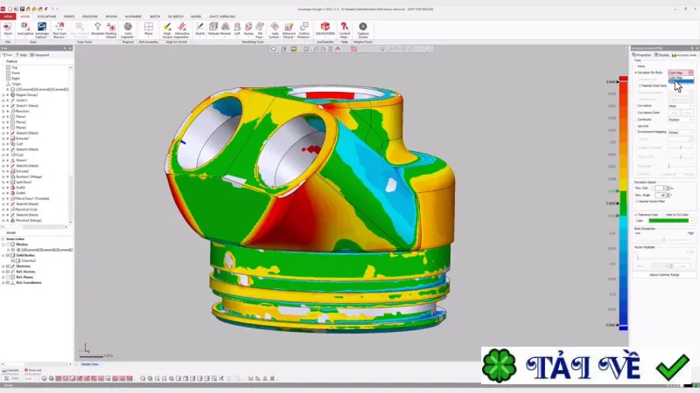Expand the Revolve1 tree node
Screen dimensions: 700x393
tap(3, 112)
